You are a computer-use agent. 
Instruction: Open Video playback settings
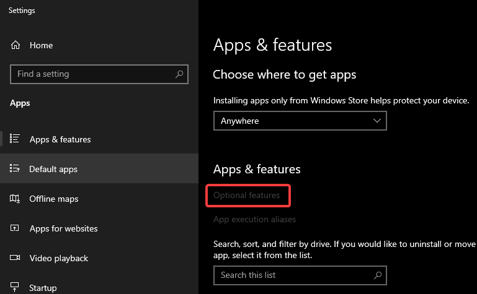pyautogui.click(x=59, y=258)
